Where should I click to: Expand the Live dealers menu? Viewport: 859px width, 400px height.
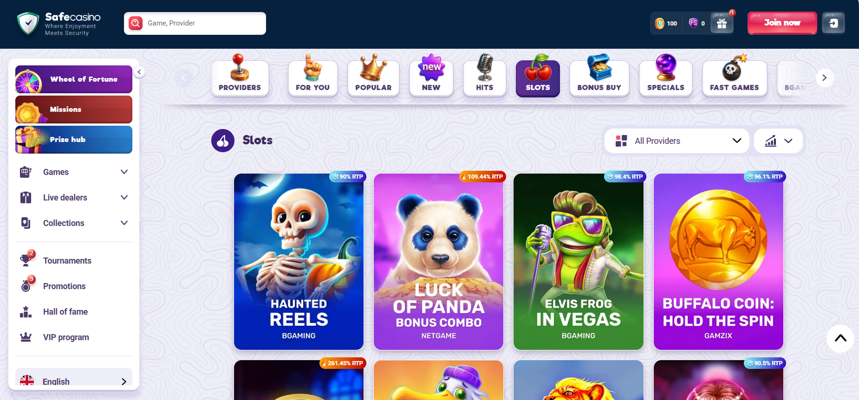click(x=74, y=198)
